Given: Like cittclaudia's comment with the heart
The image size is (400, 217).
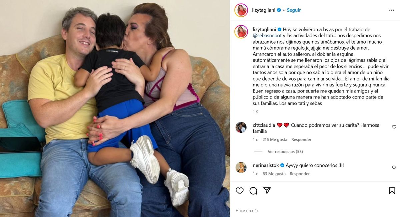Looking at the screenshot, I should [x=394, y=127].
